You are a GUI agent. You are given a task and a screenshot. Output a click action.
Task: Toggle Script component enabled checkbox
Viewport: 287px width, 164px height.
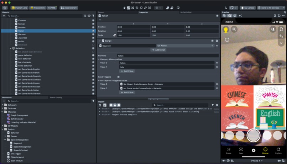click(212, 41)
